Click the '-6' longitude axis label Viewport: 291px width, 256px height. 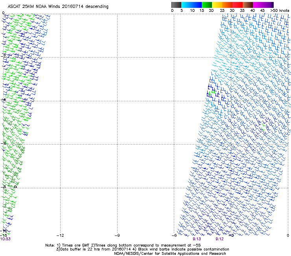point(174,236)
